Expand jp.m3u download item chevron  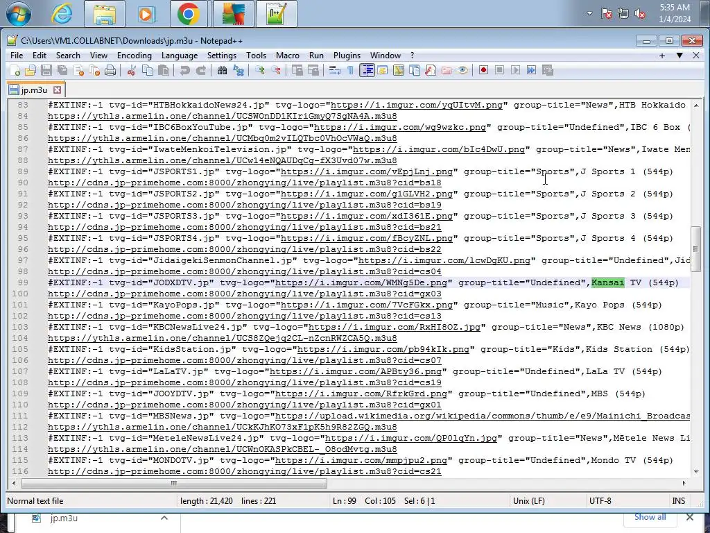[x=164, y=518]
